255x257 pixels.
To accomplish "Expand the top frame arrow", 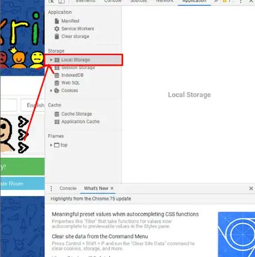I will point(51,145).
